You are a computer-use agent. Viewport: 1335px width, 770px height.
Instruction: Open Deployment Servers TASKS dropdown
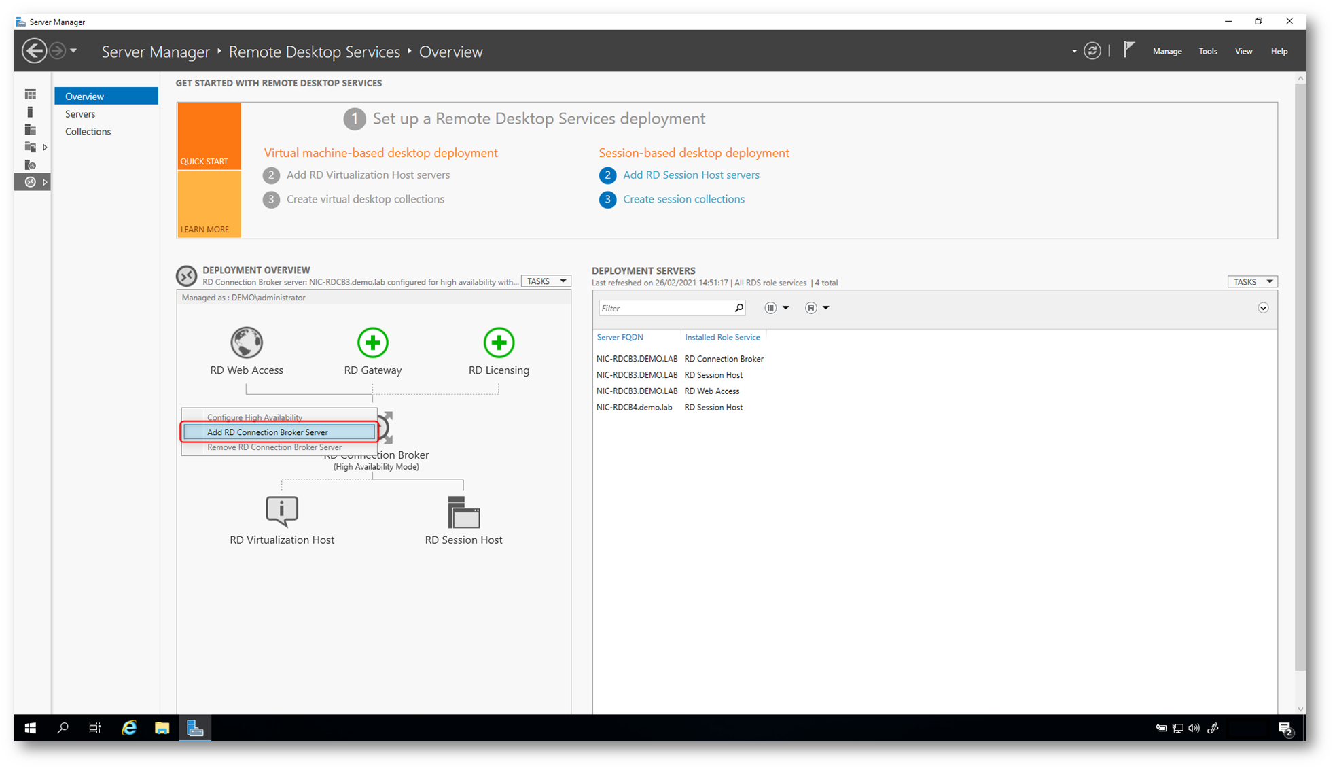coord(1251,282)
